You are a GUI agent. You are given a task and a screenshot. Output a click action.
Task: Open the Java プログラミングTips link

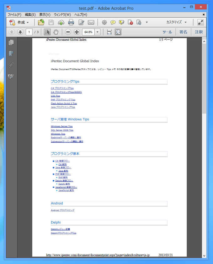pyautogui.click(x=63, y=107)
